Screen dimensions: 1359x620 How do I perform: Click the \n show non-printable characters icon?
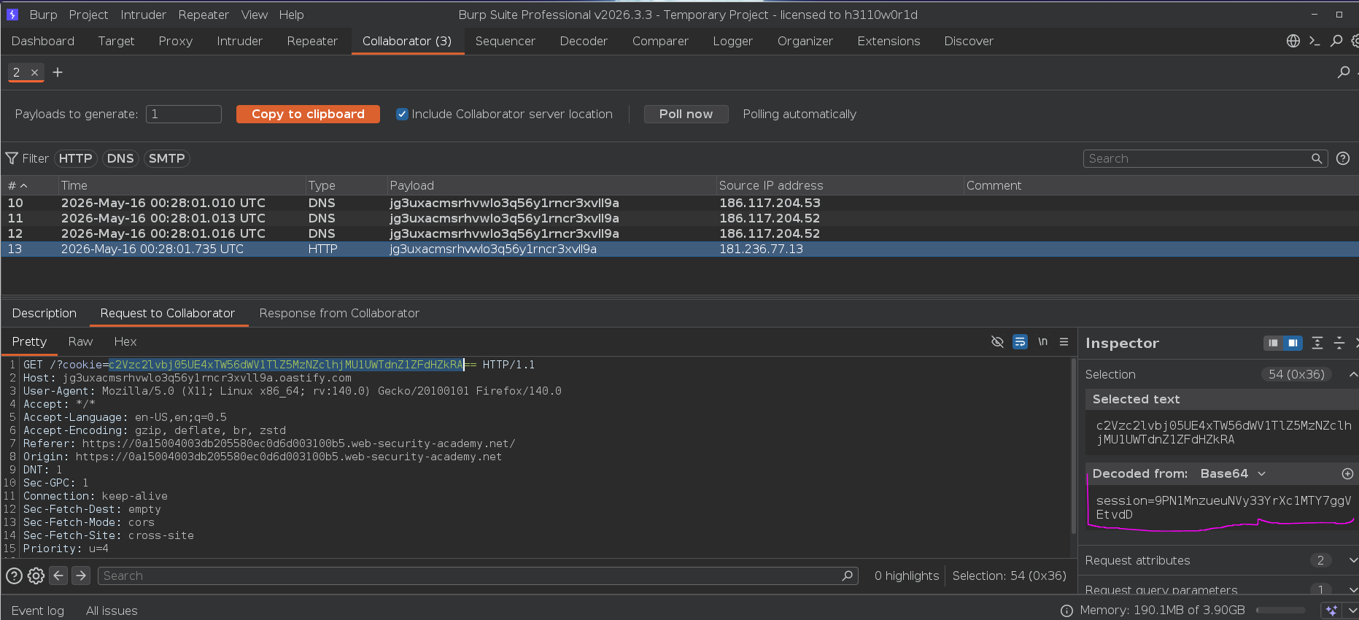coord(1043,341)
